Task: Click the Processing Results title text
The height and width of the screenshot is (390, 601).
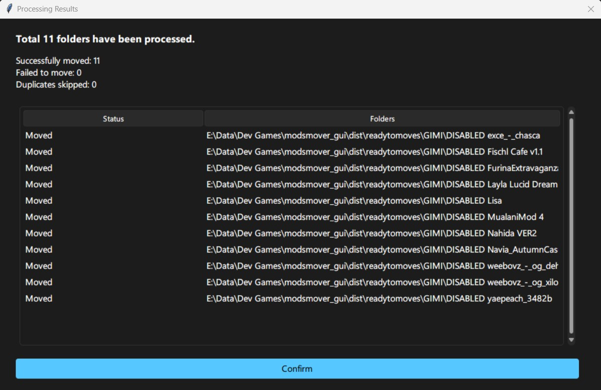Action: pos(49,9)
